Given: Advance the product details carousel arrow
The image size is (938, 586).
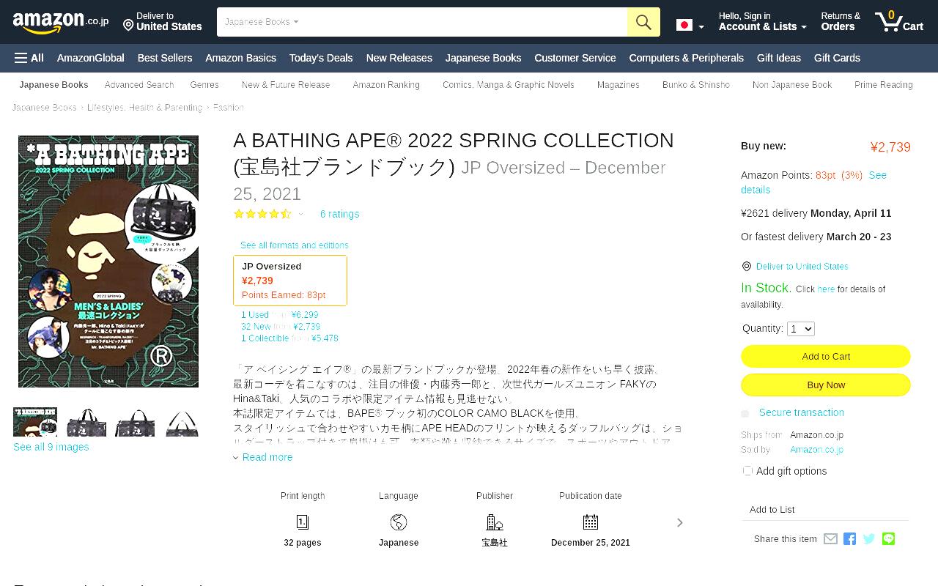Looking at the screenshot, I should 679,522.
